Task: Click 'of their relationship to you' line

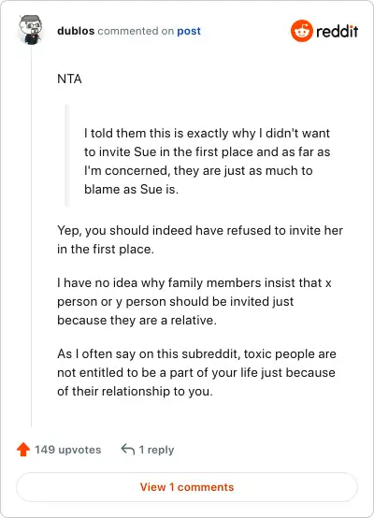Action: pos(135,391)
